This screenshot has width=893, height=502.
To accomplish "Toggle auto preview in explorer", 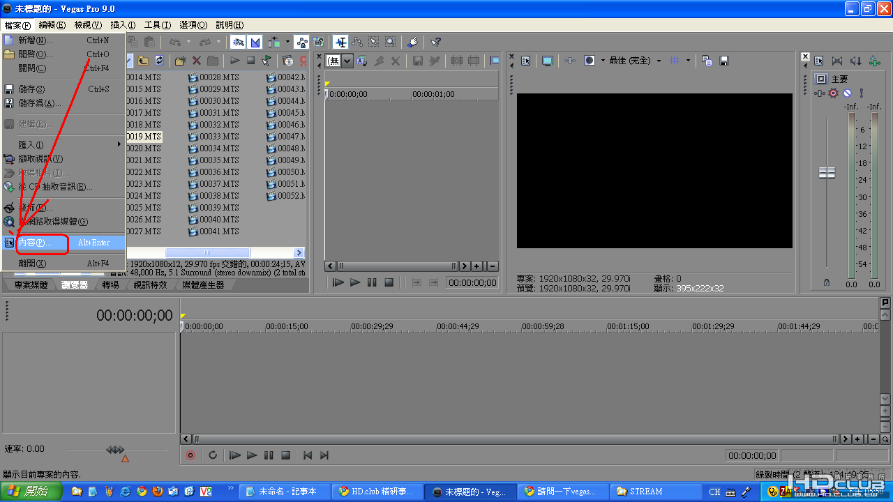I will click(x=267, y=61).
